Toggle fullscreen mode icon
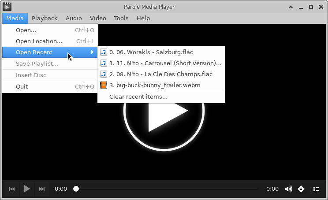Image resolution: width=328 pixels, height=200 pixels. click(x=302, y=189)
